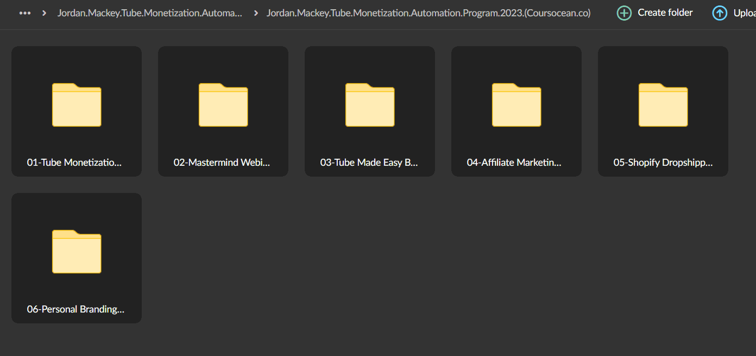Open the breadcrumb ellipsis menu
Viewport: 756px width, 356px height.
[25, 13]
